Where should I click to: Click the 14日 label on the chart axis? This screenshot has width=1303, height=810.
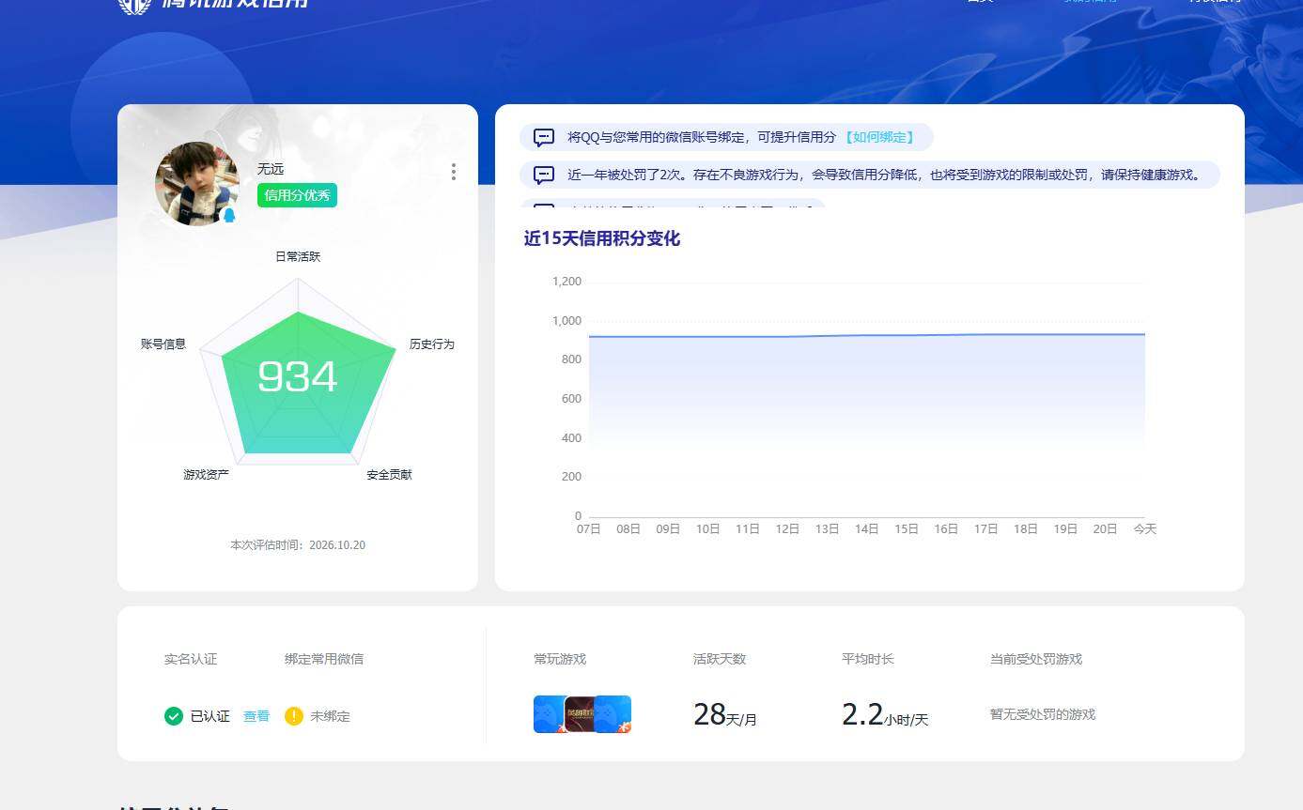point(867,529)
